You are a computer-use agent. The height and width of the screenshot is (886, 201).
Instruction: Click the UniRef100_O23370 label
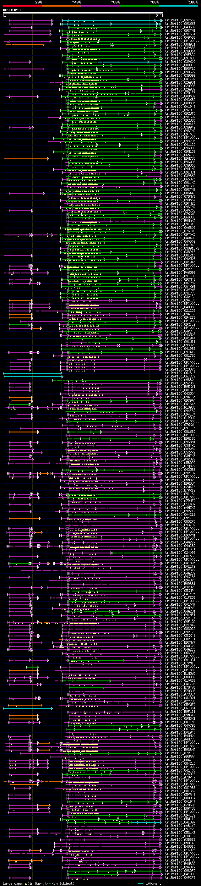[180, 369]
